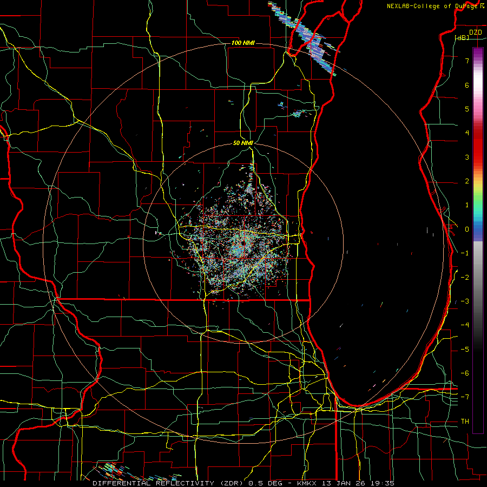Click the "-1" value on the color scale
The height and width of the screenshot is (487, 487).
pos(465,253)
